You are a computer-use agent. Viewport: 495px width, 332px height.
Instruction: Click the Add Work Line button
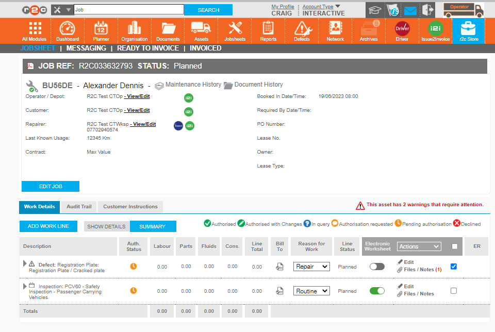[48, 226]
